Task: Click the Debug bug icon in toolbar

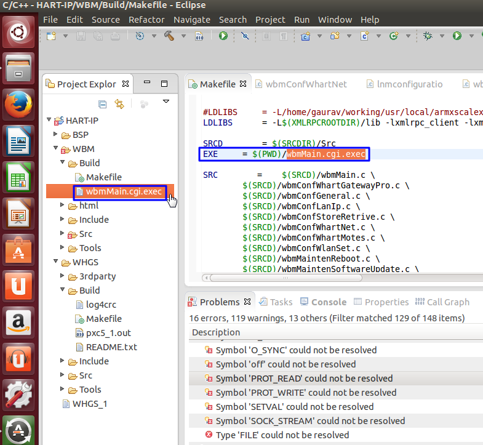Action: [x=428, y=36]
